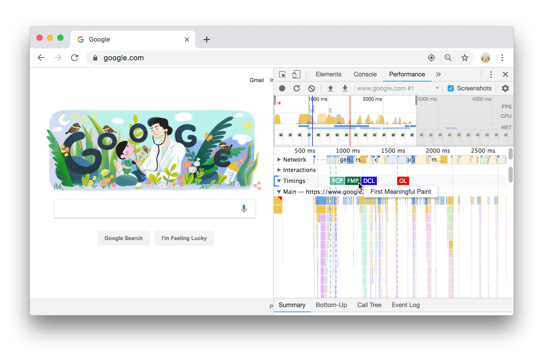Click the clear performance recordings icon
Image resolution: width=546 pixels, height=358 pixels.
pos(312,88)
